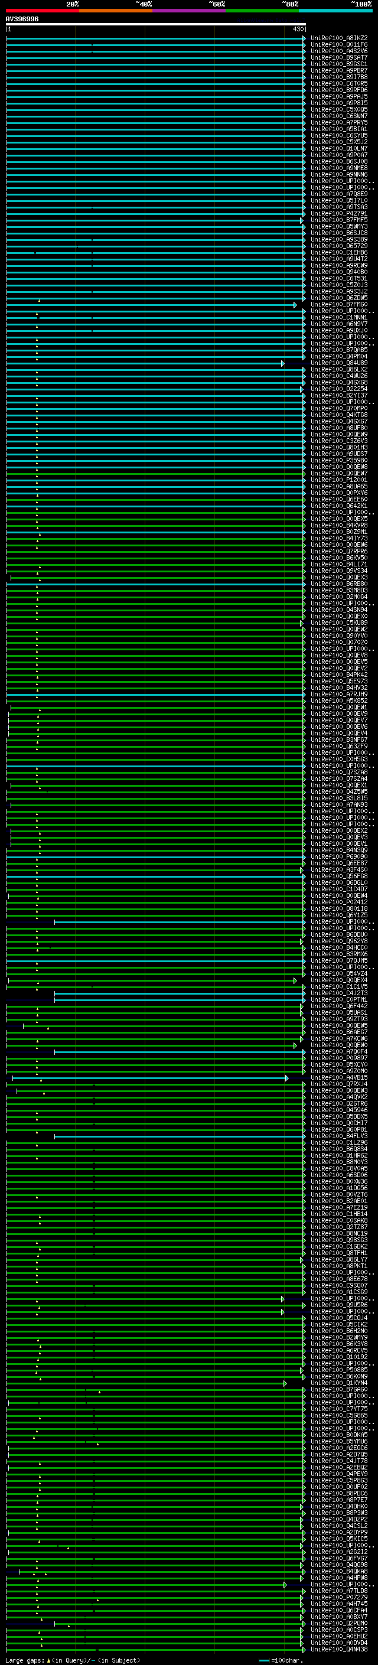Image resolution: width=378 pixels, height=1665 pixels.
Task: Click the UniRef100_O22254 label
Action: 339,389
